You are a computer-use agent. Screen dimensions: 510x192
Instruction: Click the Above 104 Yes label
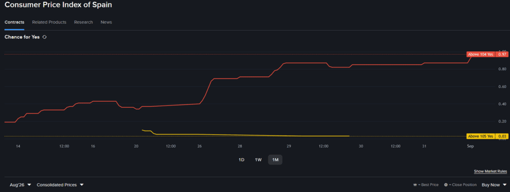tap(481, 55)
